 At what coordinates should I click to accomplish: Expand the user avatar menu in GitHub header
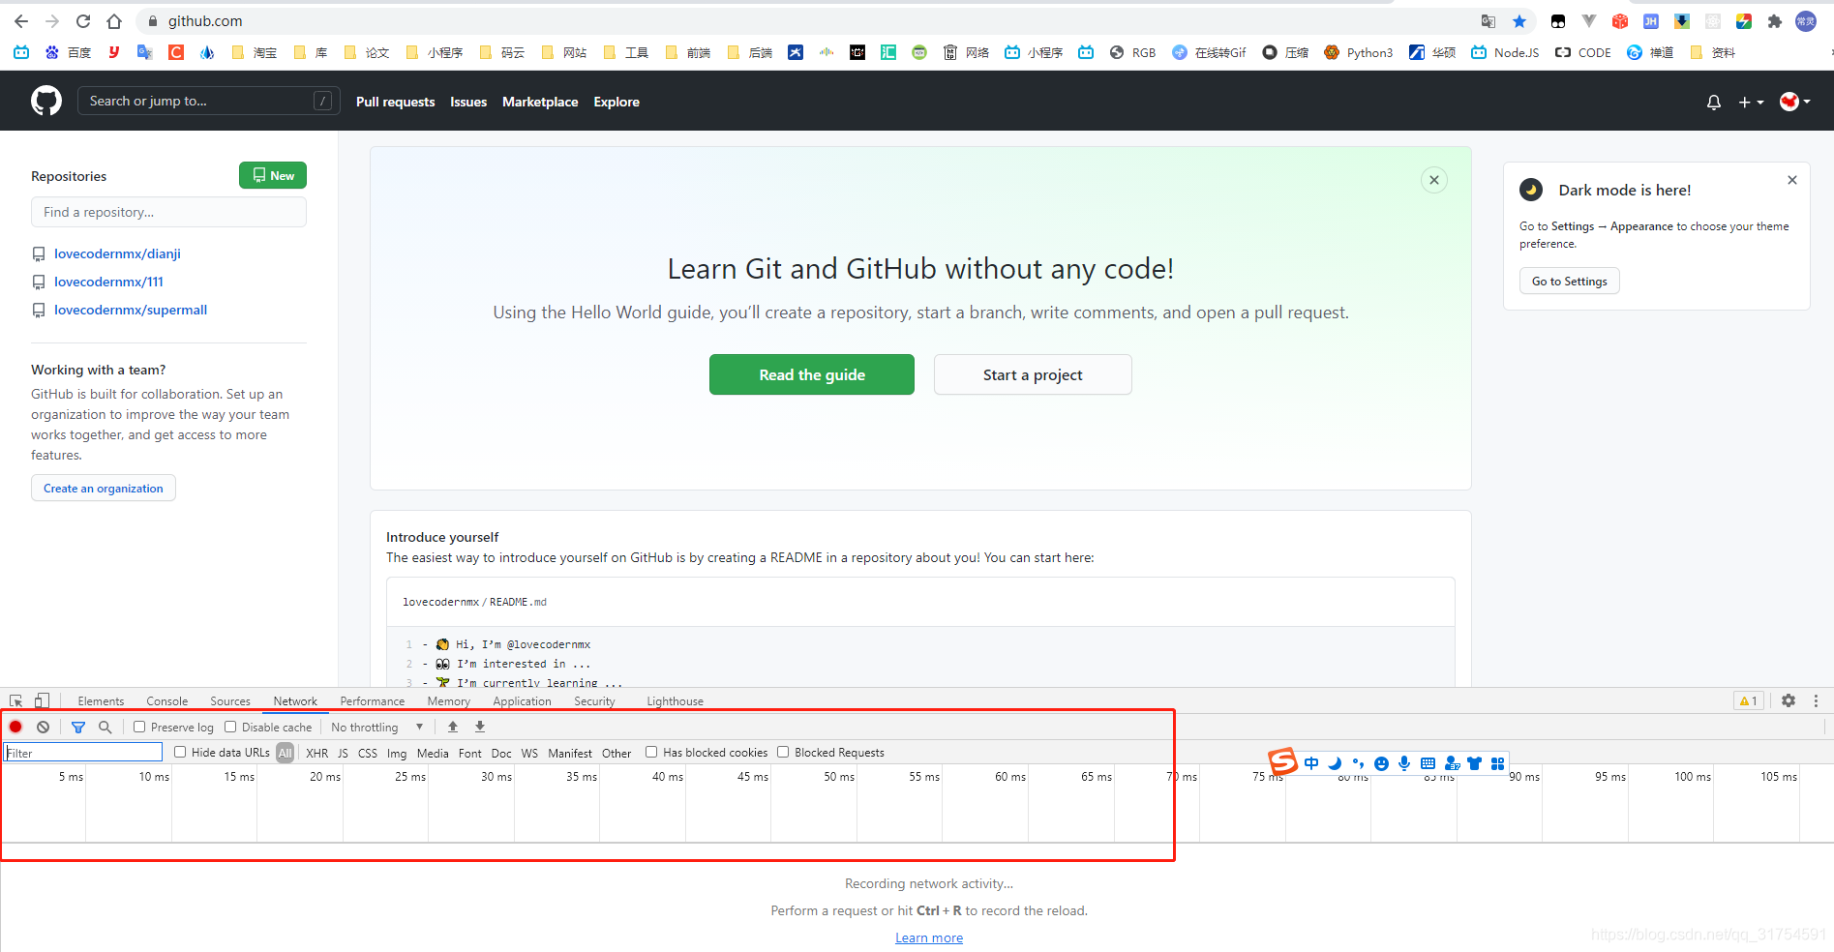(x=1795, y=102)
